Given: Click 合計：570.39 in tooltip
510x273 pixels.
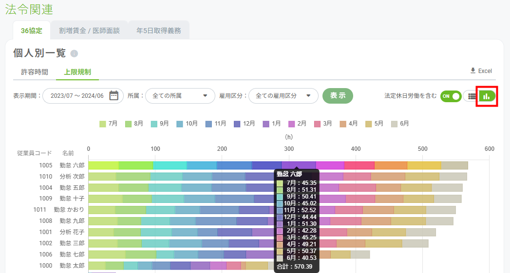Looking at the screenshot, I should [294, 267].
